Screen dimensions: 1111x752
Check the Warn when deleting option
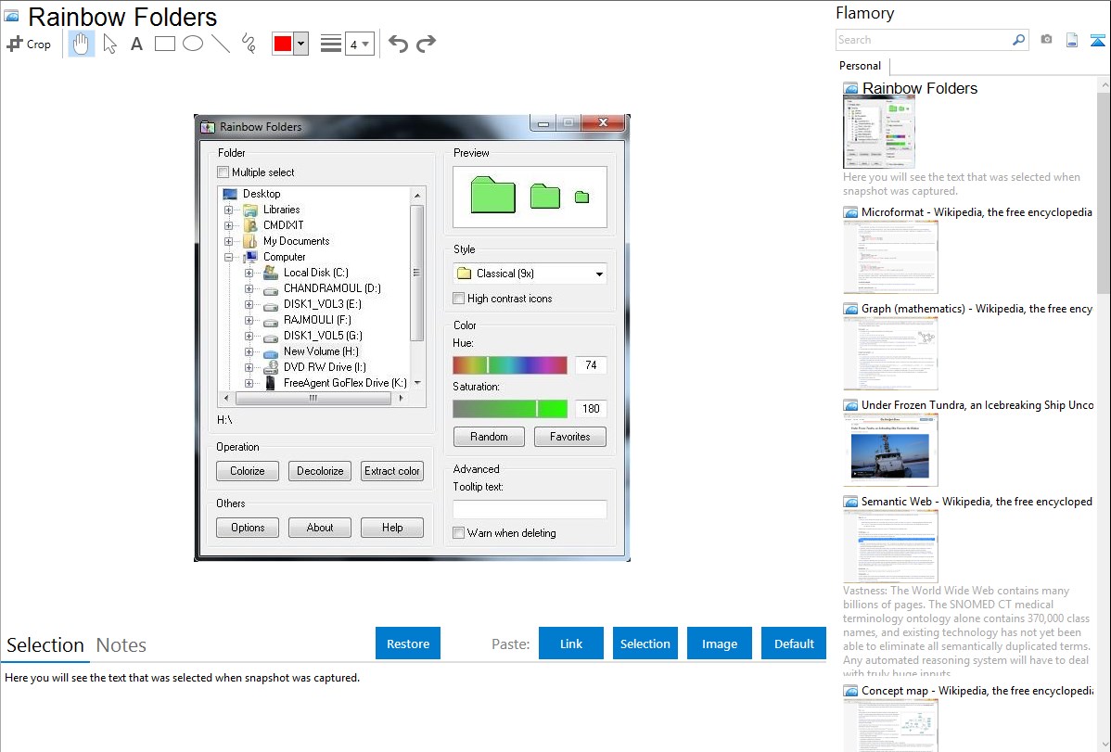tap(459, 533)
